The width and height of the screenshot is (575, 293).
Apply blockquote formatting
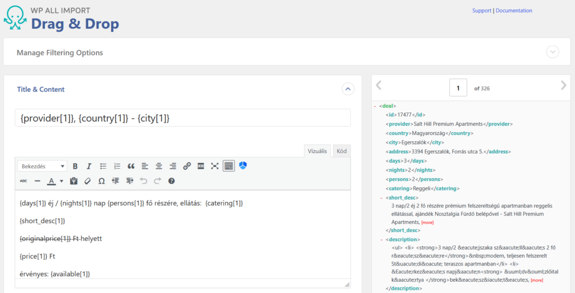click(131, 166)
